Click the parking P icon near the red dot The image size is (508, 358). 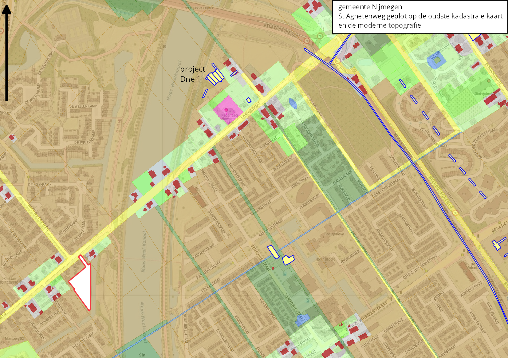(x=285, y=273)
